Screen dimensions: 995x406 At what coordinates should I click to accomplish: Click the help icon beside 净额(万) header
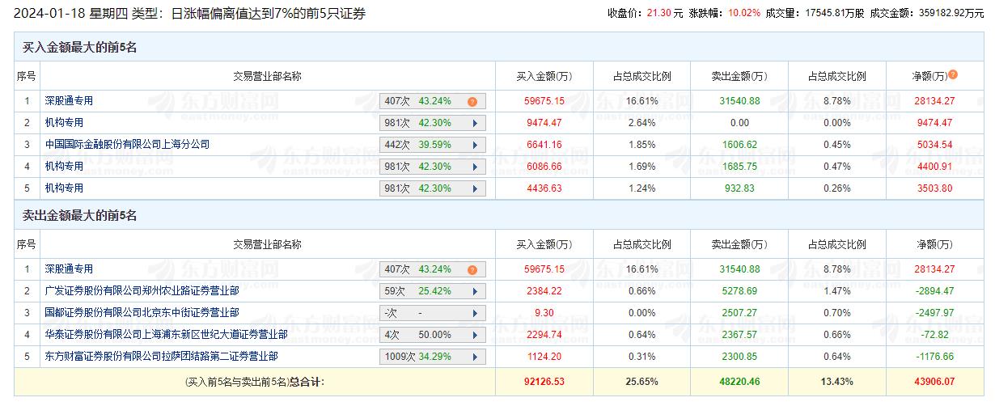point(953,75)
